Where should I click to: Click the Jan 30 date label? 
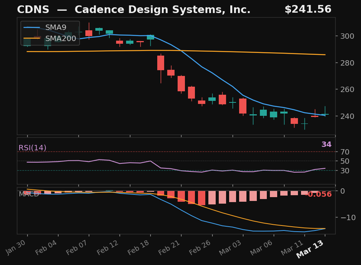16,247
